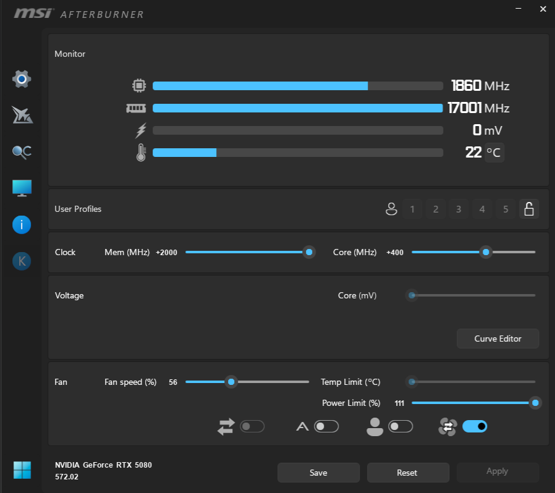Click the Windows logo icon at bottom left
Screen dimensions: 555x493
point(22,470)
